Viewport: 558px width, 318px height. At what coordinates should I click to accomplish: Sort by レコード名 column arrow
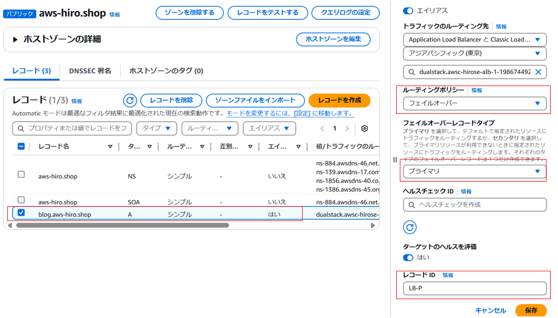(x=110, y=146)
